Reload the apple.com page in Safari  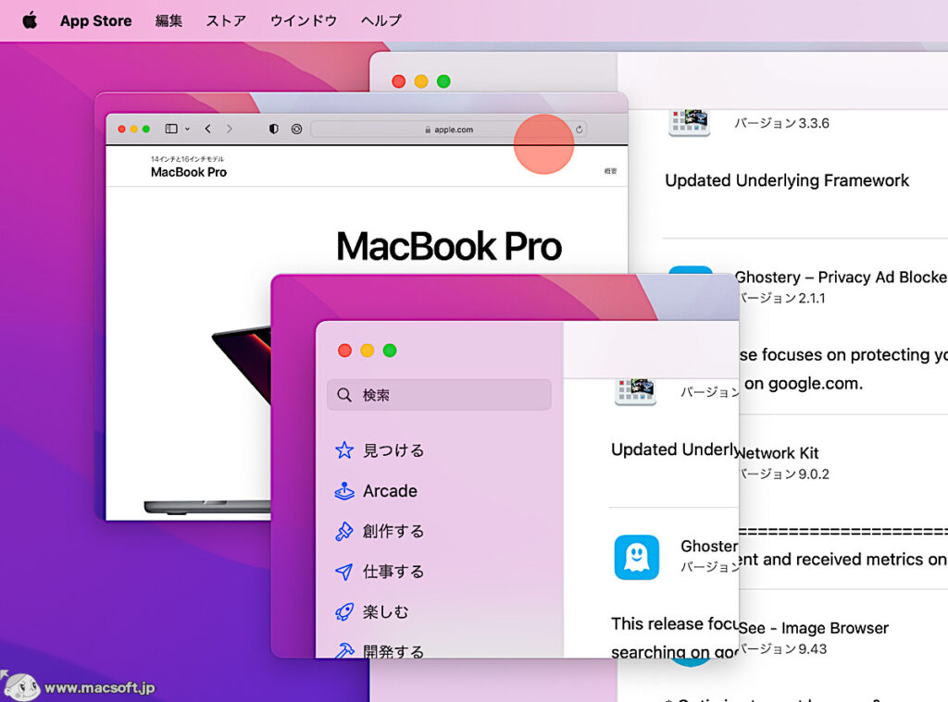click(x=580, y=129)
